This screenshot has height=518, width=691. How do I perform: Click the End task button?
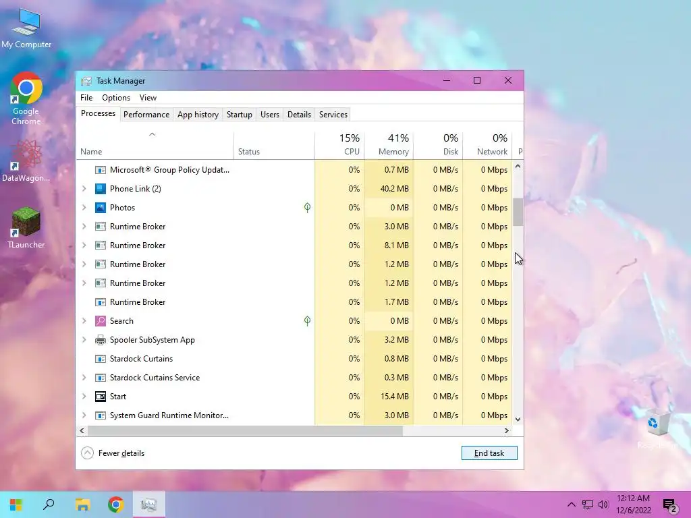[x=489, y=453]
